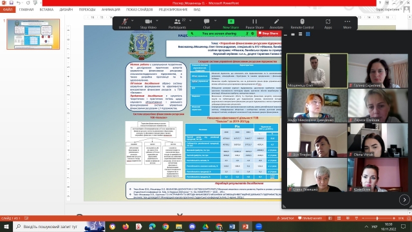Open the More options menu
Viewport: 412px width, 232px height.
click(x=347, y=24)
